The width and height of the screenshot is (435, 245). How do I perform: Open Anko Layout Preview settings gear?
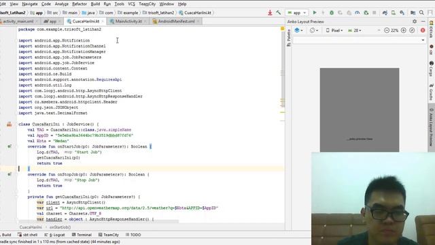pyautogui.click(x=415, y=21)
